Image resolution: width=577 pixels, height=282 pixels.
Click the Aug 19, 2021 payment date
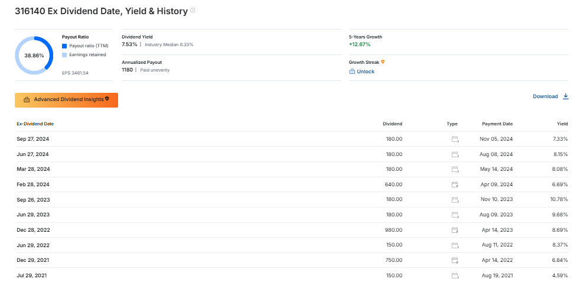(497, 275)
